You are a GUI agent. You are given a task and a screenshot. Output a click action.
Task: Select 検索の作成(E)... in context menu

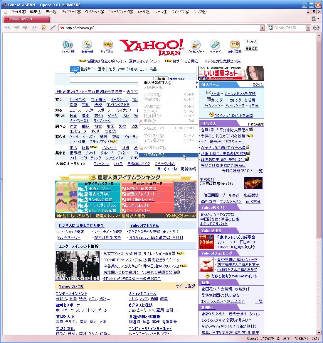pos(169,155)
